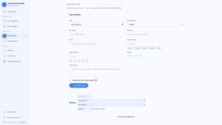This screenshot has height=125, width=222.
Task: Focus the History search box
Action: 85,96
